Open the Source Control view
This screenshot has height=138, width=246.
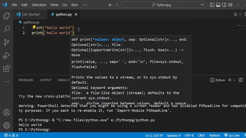[x=7, y=42]
